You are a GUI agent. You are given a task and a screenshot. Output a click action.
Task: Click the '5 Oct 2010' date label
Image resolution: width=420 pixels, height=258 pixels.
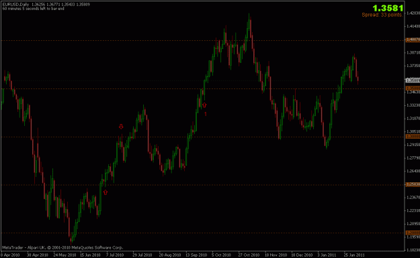pos(221,255)
